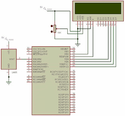Click the D7 pin label on the LCD
The height and width of the screenshot is (116, 125).
[116, 19]
